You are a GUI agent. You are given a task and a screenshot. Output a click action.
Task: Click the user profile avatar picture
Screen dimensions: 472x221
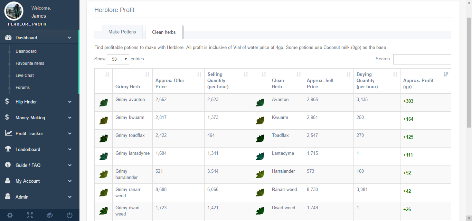[14, 11]
